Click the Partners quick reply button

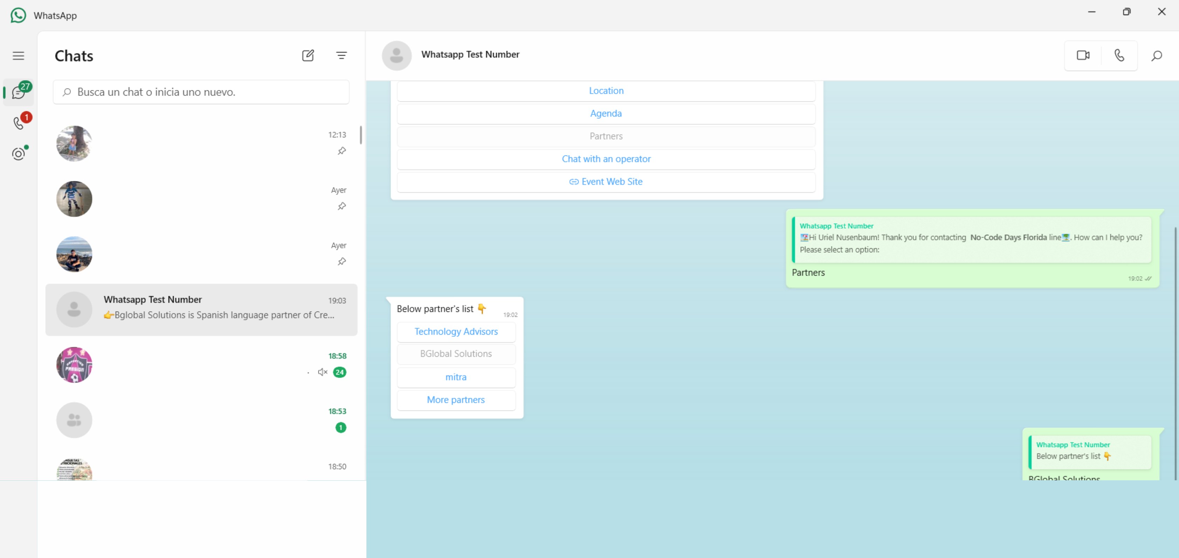(606, 136)
